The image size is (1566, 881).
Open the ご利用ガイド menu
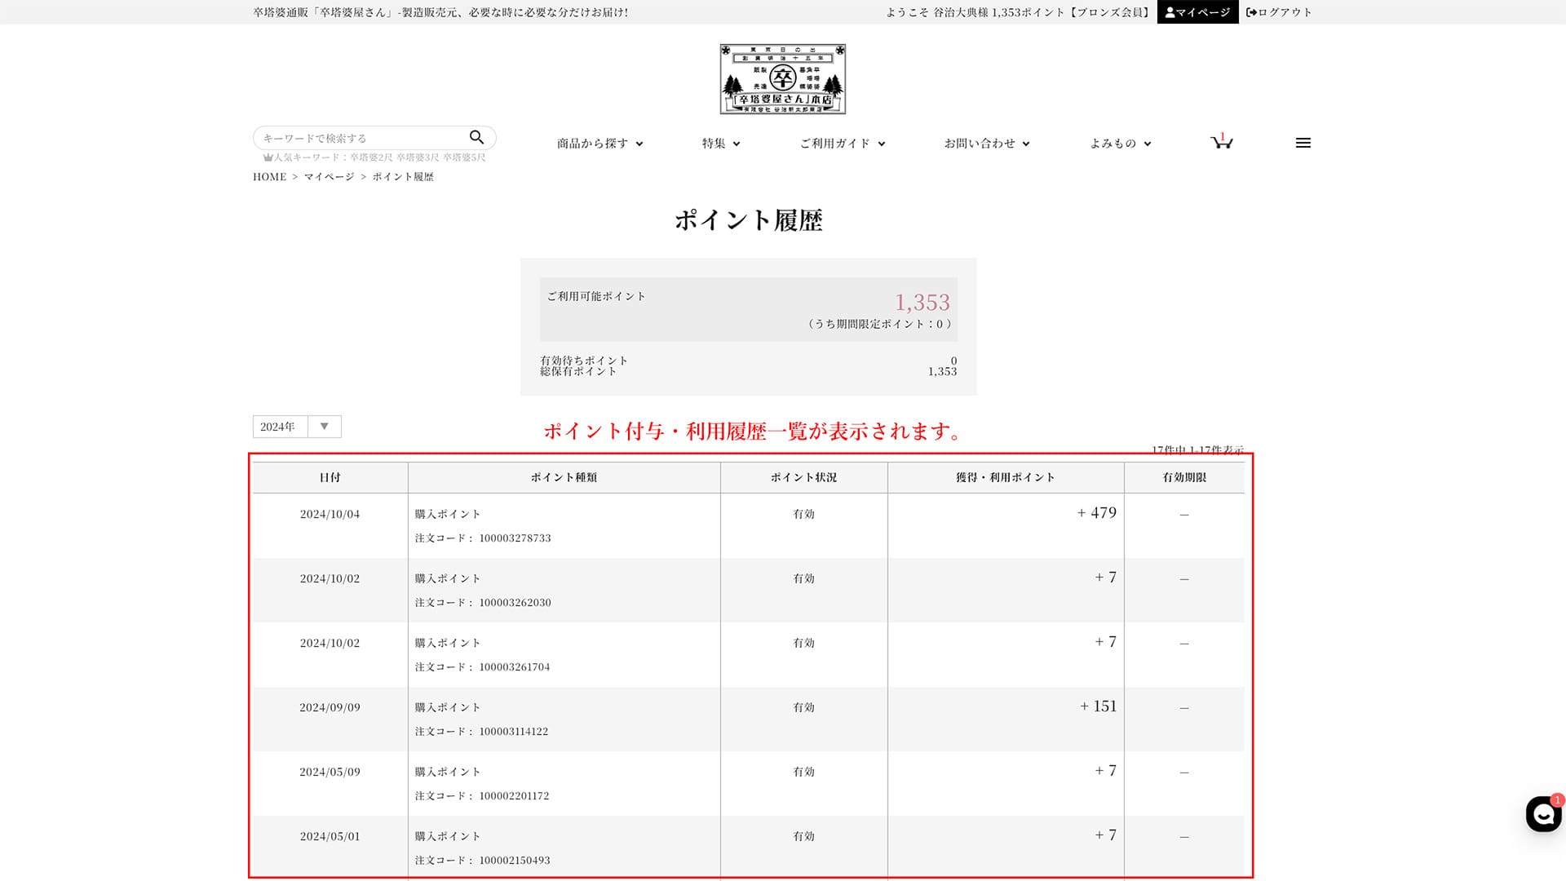point(842,144)
